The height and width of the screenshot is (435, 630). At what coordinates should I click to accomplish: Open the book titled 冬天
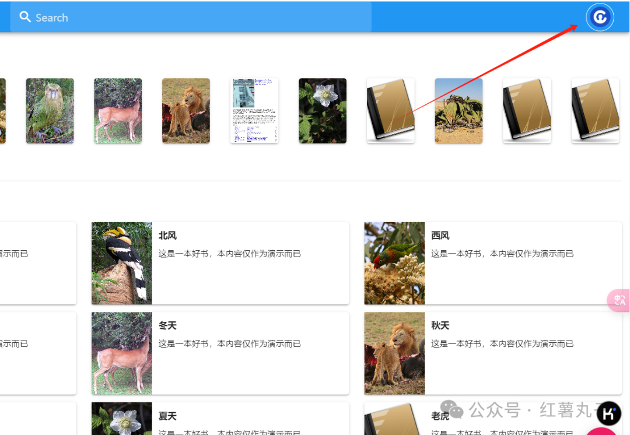point(167,325)
